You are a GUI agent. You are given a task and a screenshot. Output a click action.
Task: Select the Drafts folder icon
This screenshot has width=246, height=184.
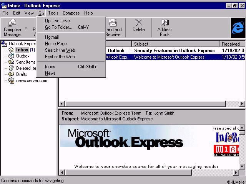[11, 74]
